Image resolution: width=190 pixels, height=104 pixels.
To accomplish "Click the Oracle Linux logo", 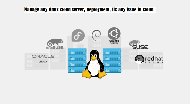I will pos(43,59).
